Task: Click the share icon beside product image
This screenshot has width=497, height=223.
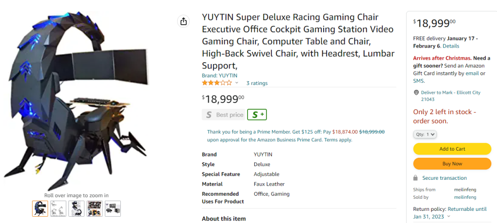Action: point(183,21)
